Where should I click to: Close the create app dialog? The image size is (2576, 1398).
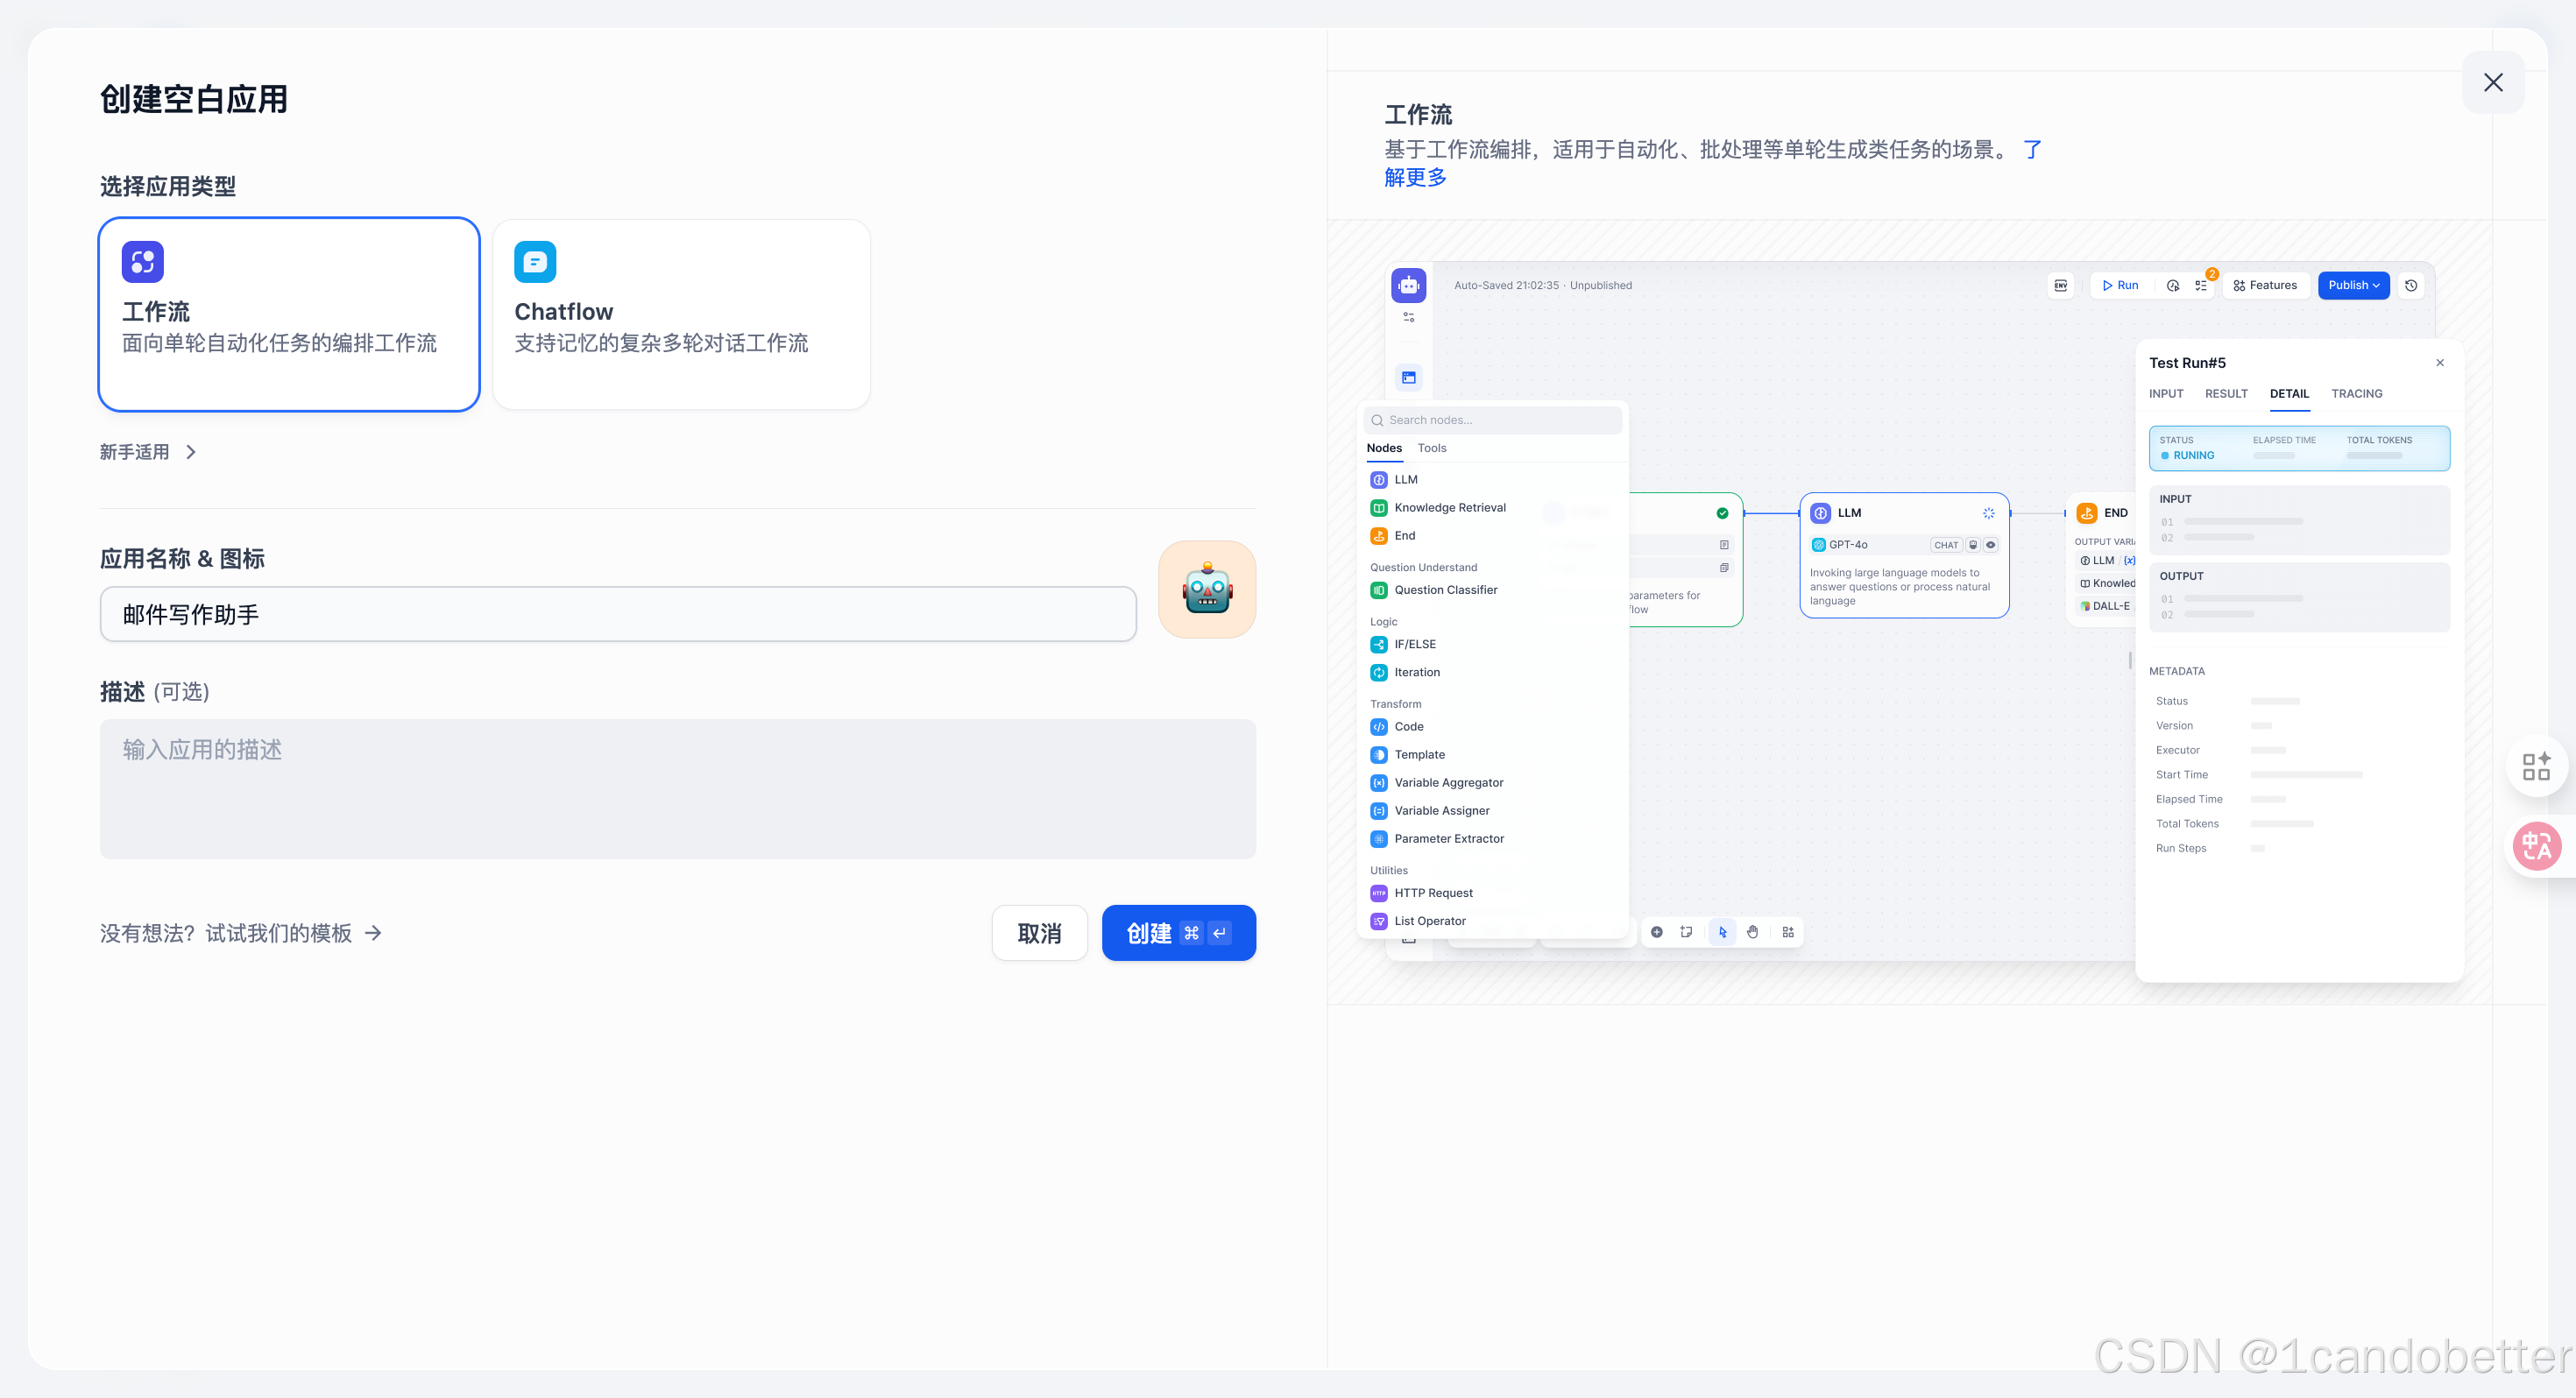[2493, 83]
